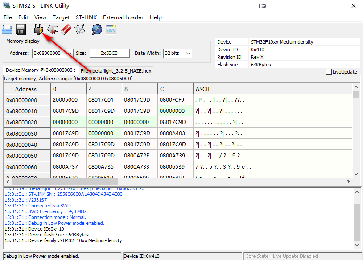Click the Size input field
This screenshot has width=363, height=261.
(x=109, y=53)
